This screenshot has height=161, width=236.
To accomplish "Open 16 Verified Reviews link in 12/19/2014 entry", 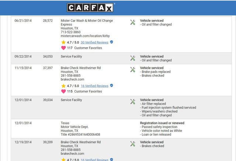I will (94, 160).
